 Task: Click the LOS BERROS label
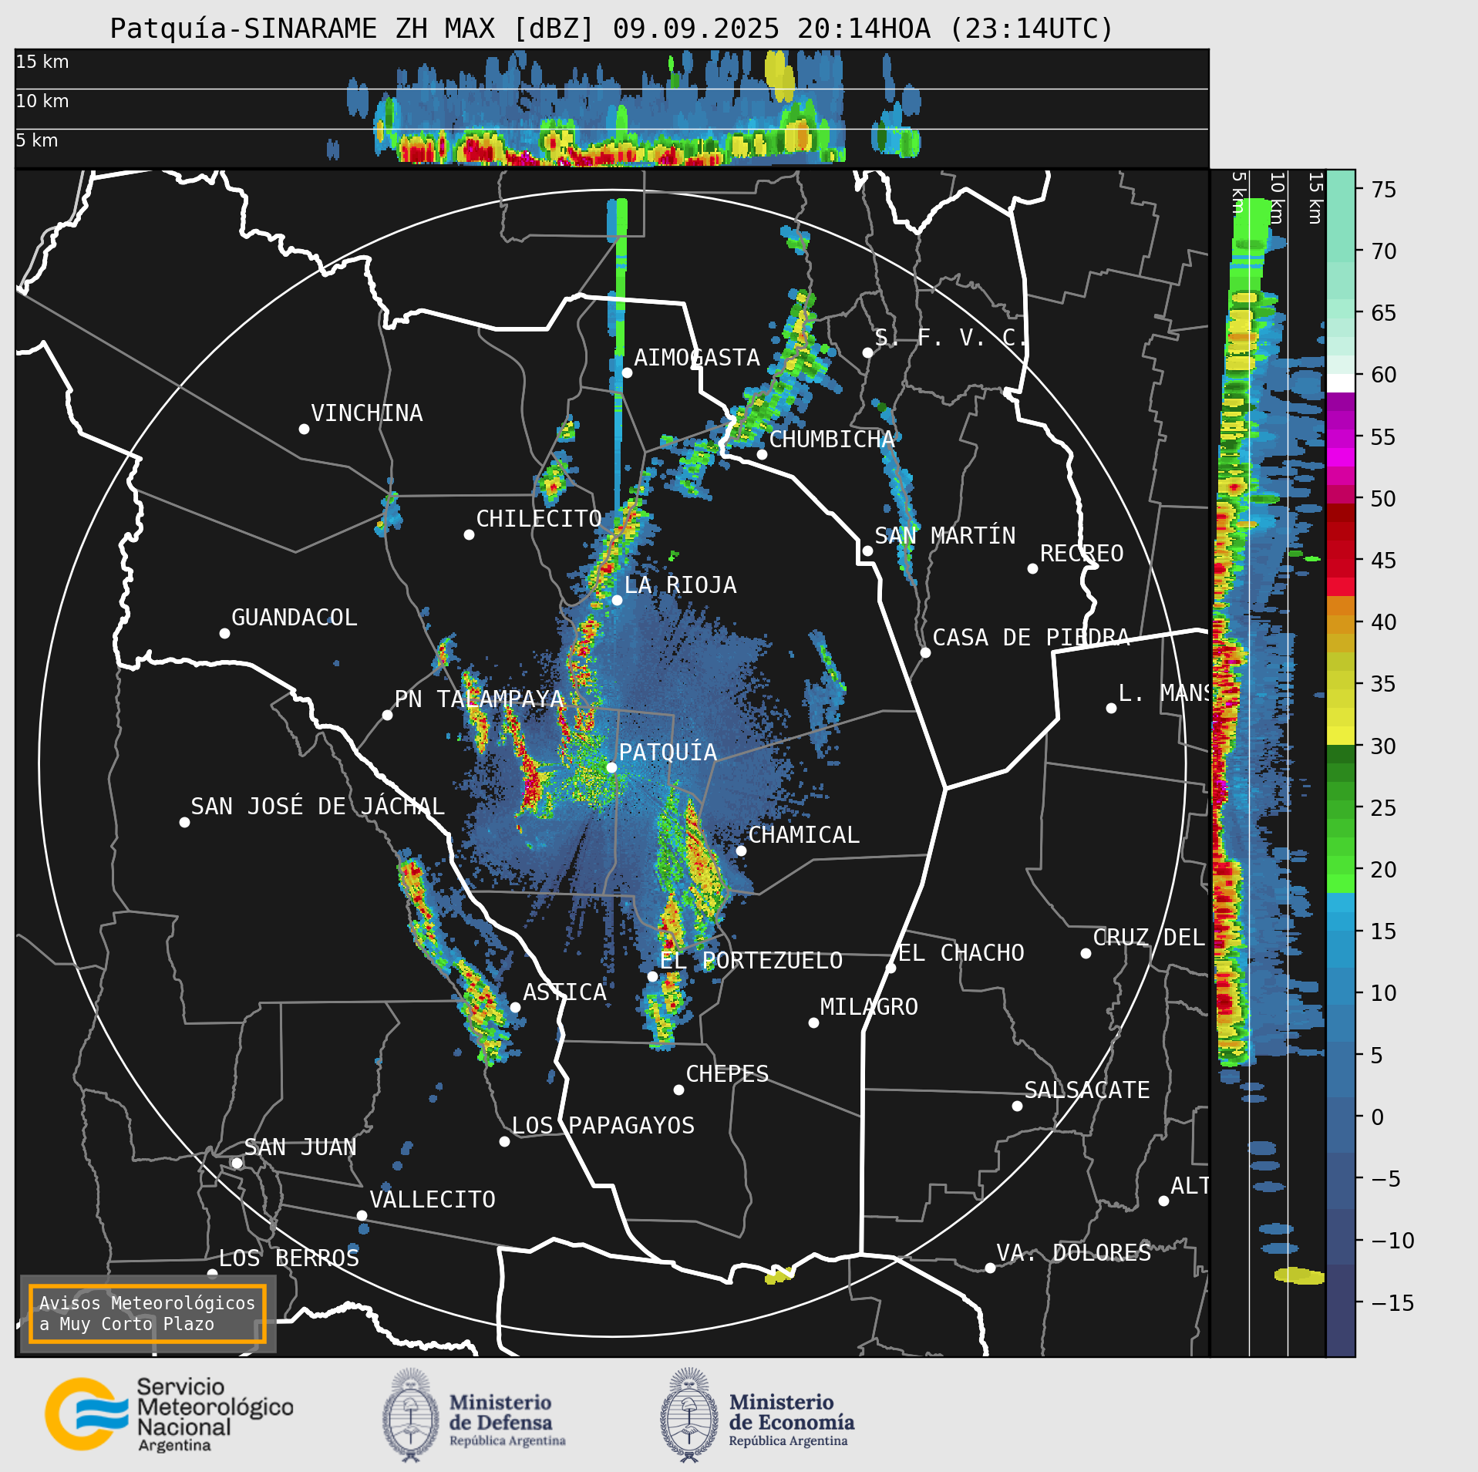[289, 1258]
